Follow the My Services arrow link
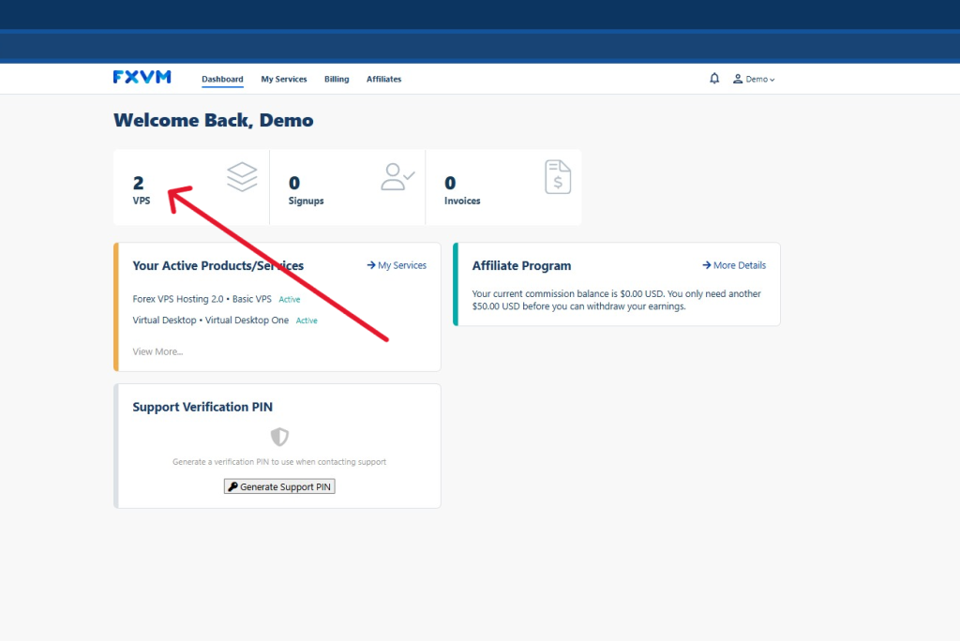The image size is (960, 641). point(397,265)
